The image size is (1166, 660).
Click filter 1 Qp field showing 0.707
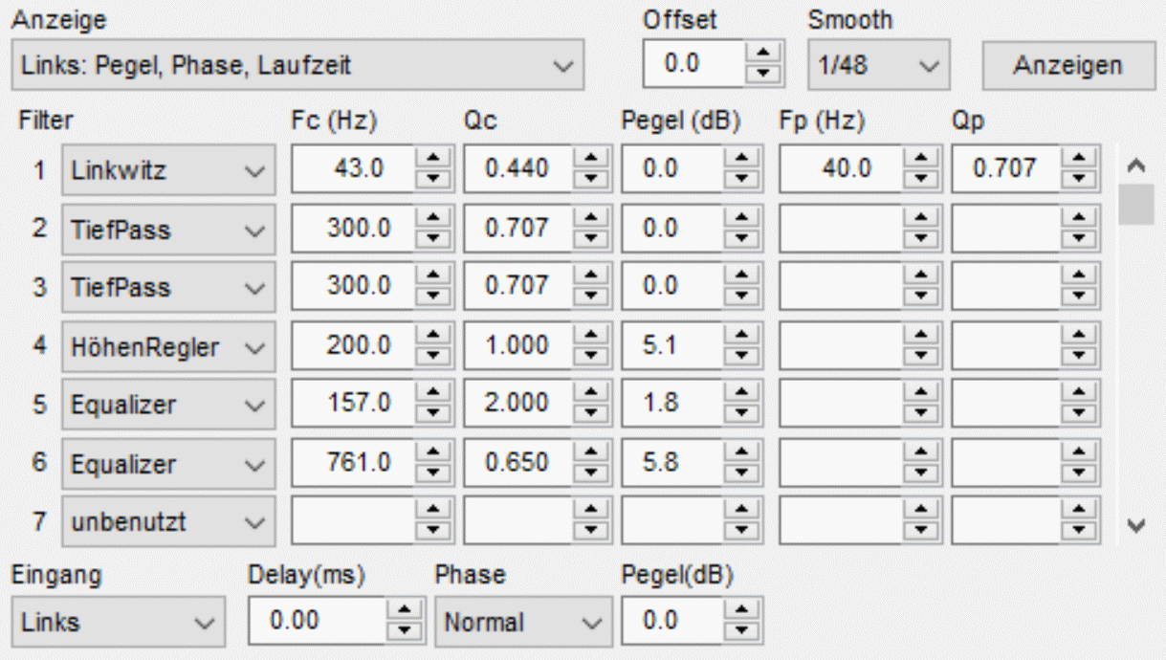tap(1004, 170)
